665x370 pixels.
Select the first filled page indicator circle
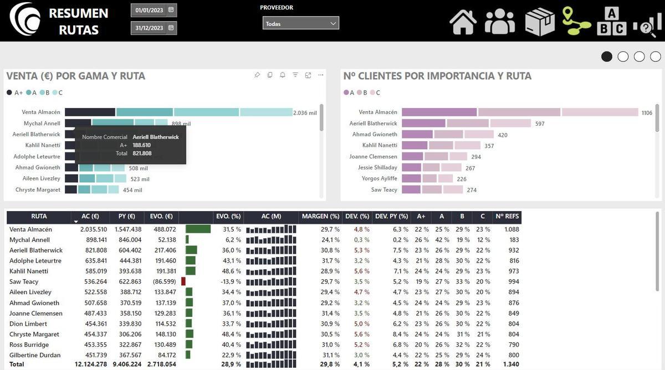point(607,56)
